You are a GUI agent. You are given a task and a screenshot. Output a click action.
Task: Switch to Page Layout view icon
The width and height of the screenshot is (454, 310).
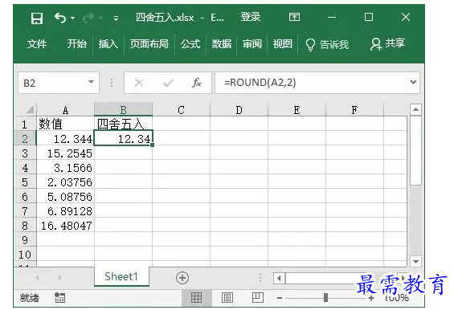[227, 298]
